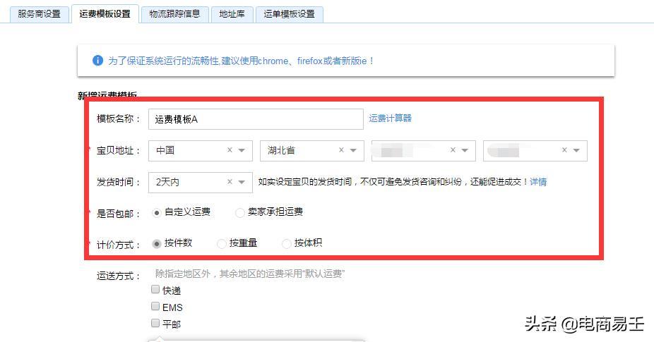
Task: Open the 运费计算器 link
Action: click(390, 118)
